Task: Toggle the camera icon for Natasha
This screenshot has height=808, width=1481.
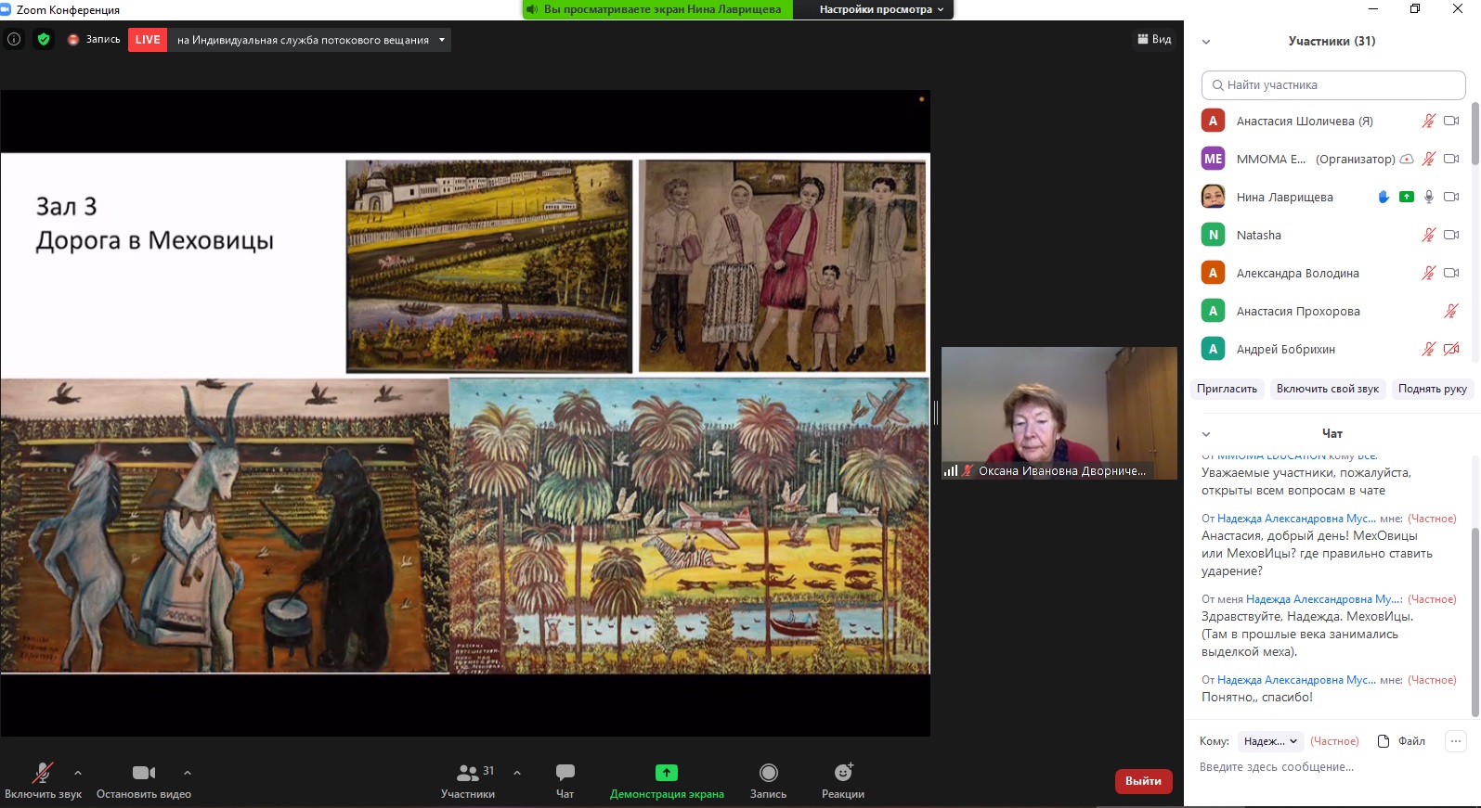Action: point(1451,236)
